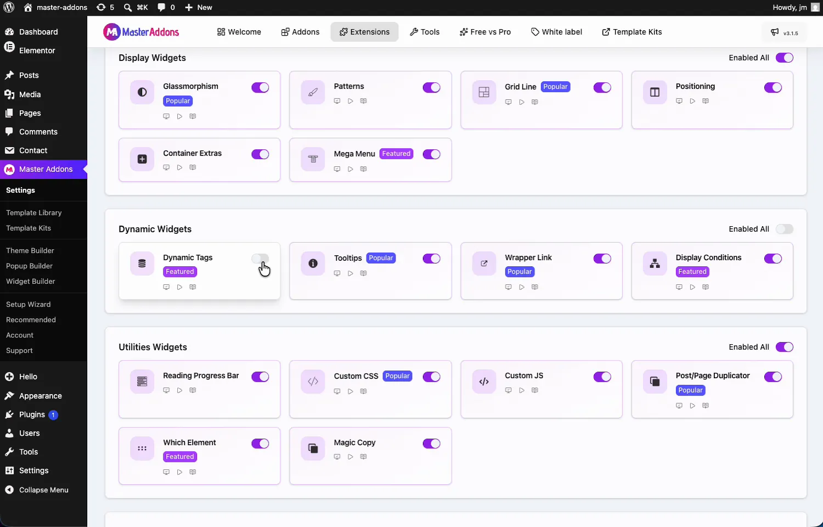Click the megaphone changelog icon v3.1.5
This screenshot has height=527, width=823.
point(775,32)
